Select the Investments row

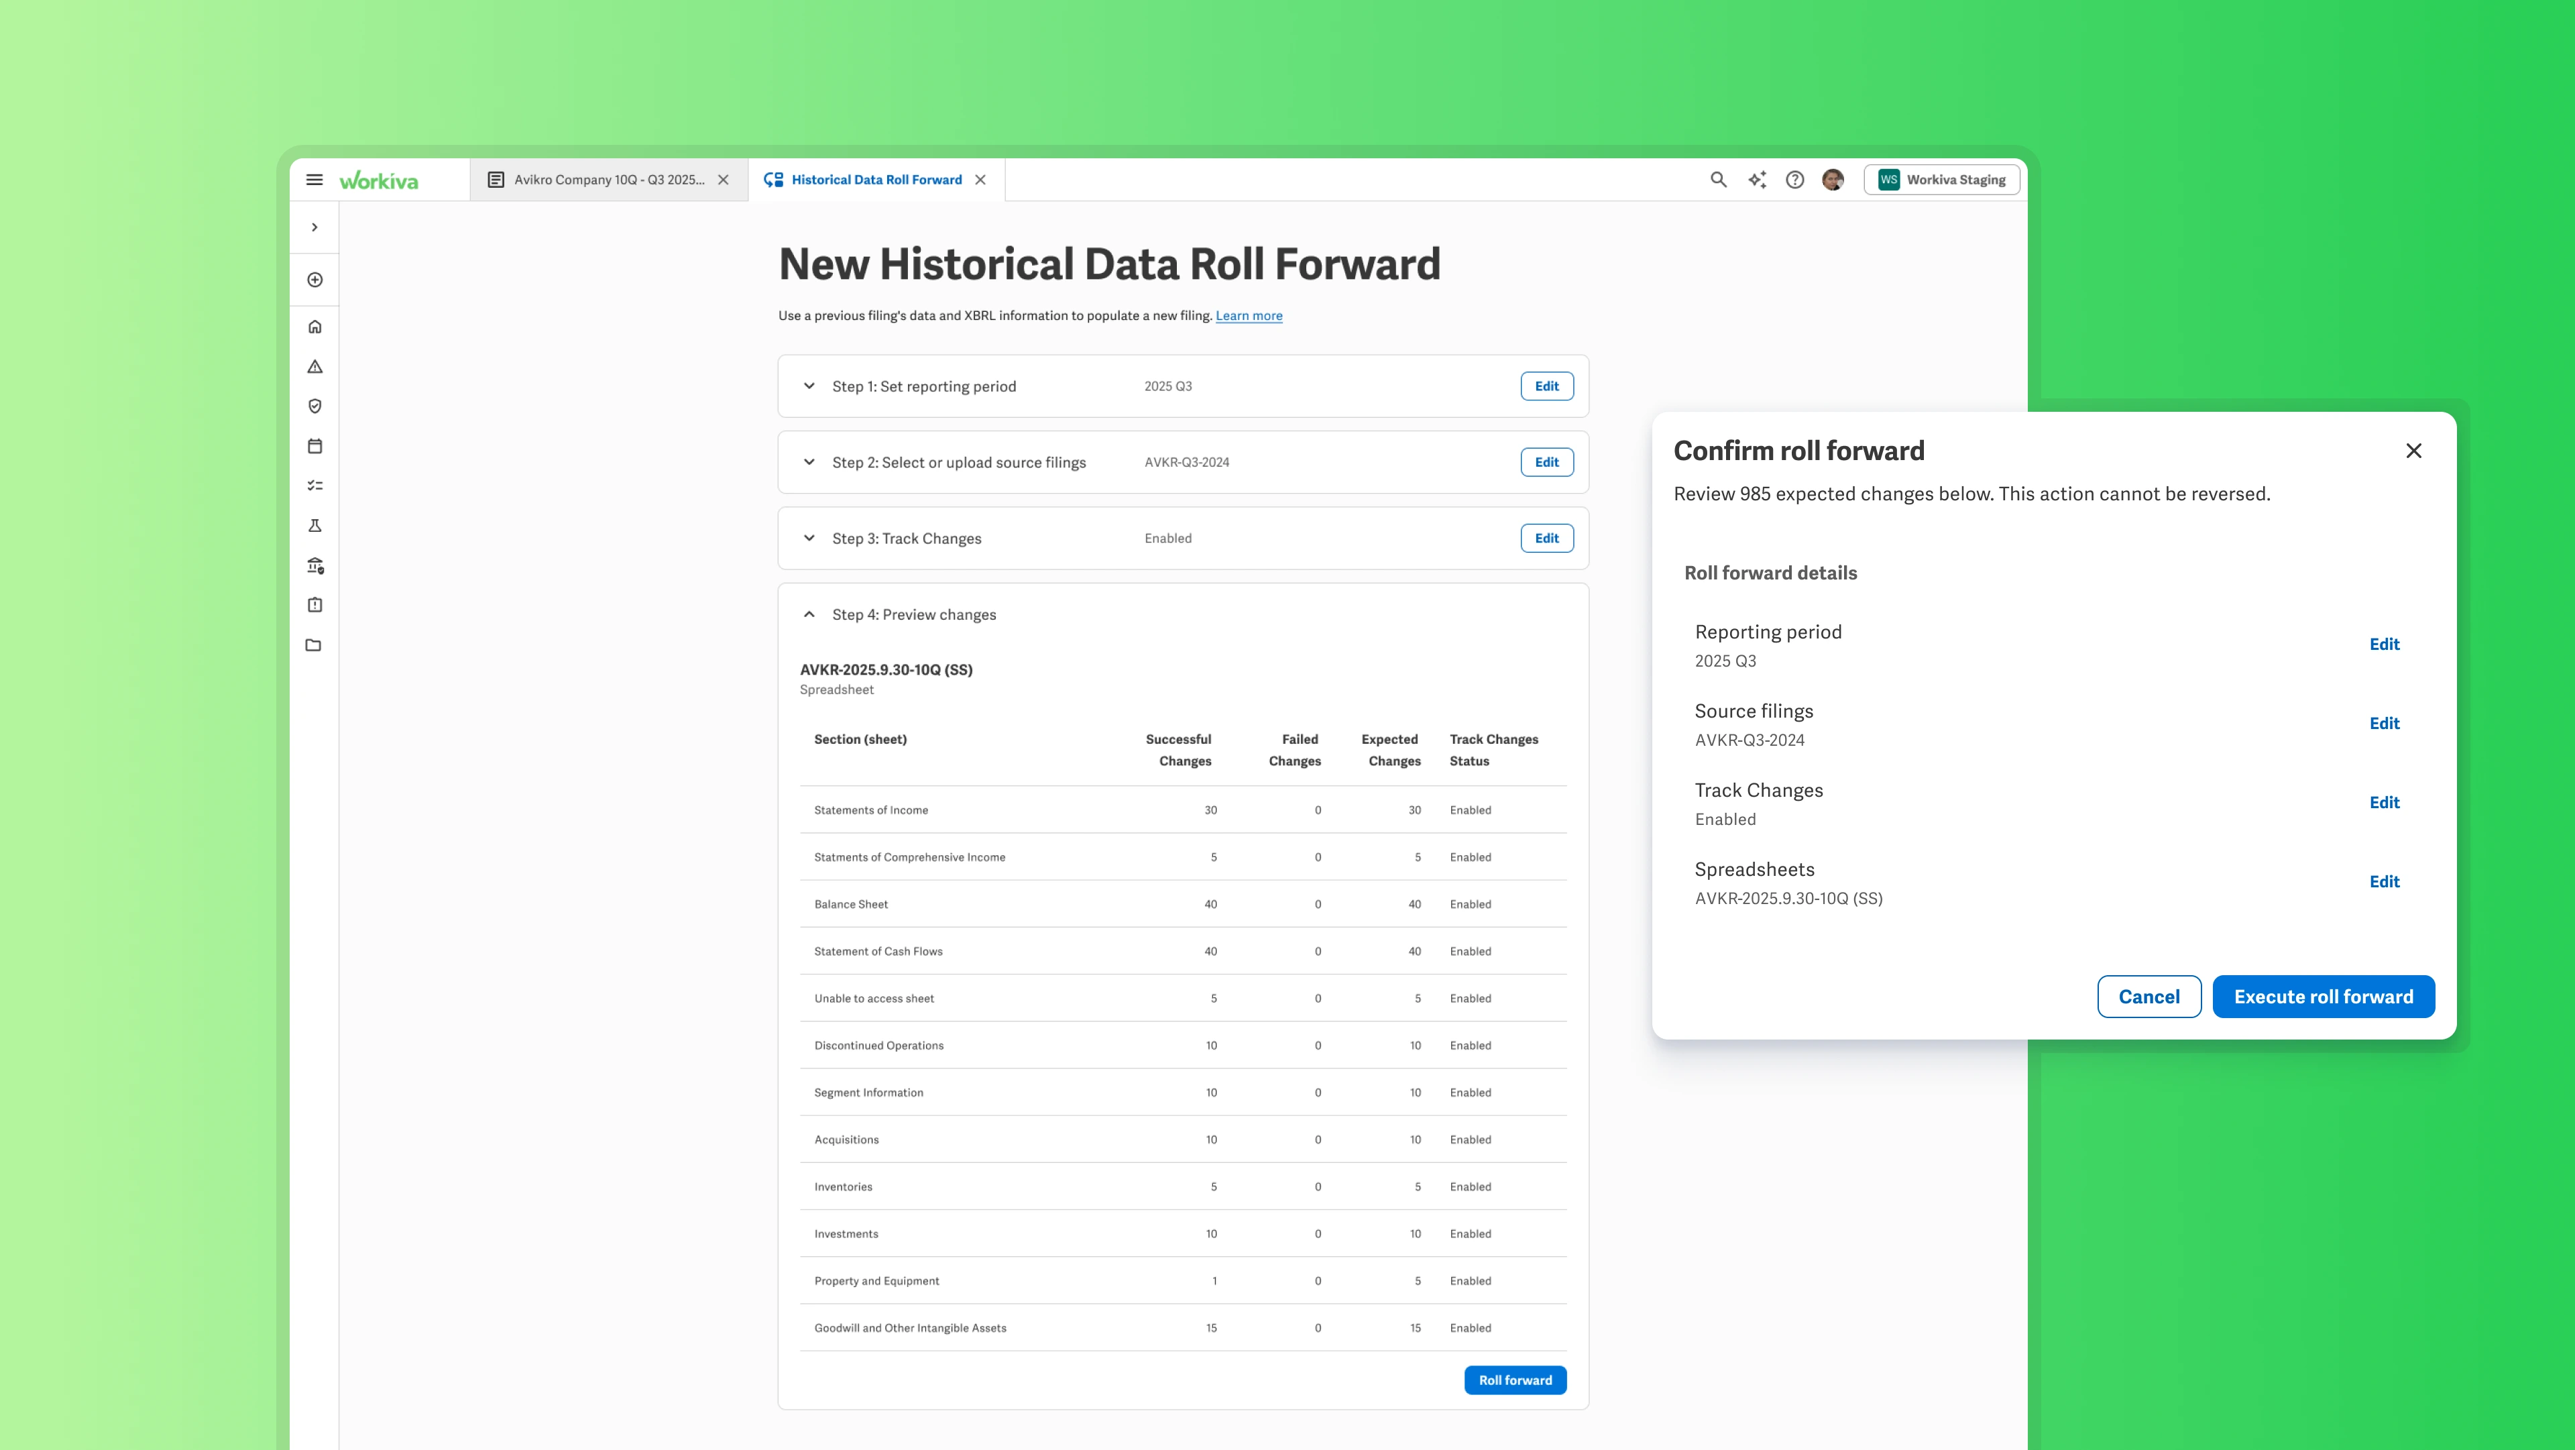1184,1233
